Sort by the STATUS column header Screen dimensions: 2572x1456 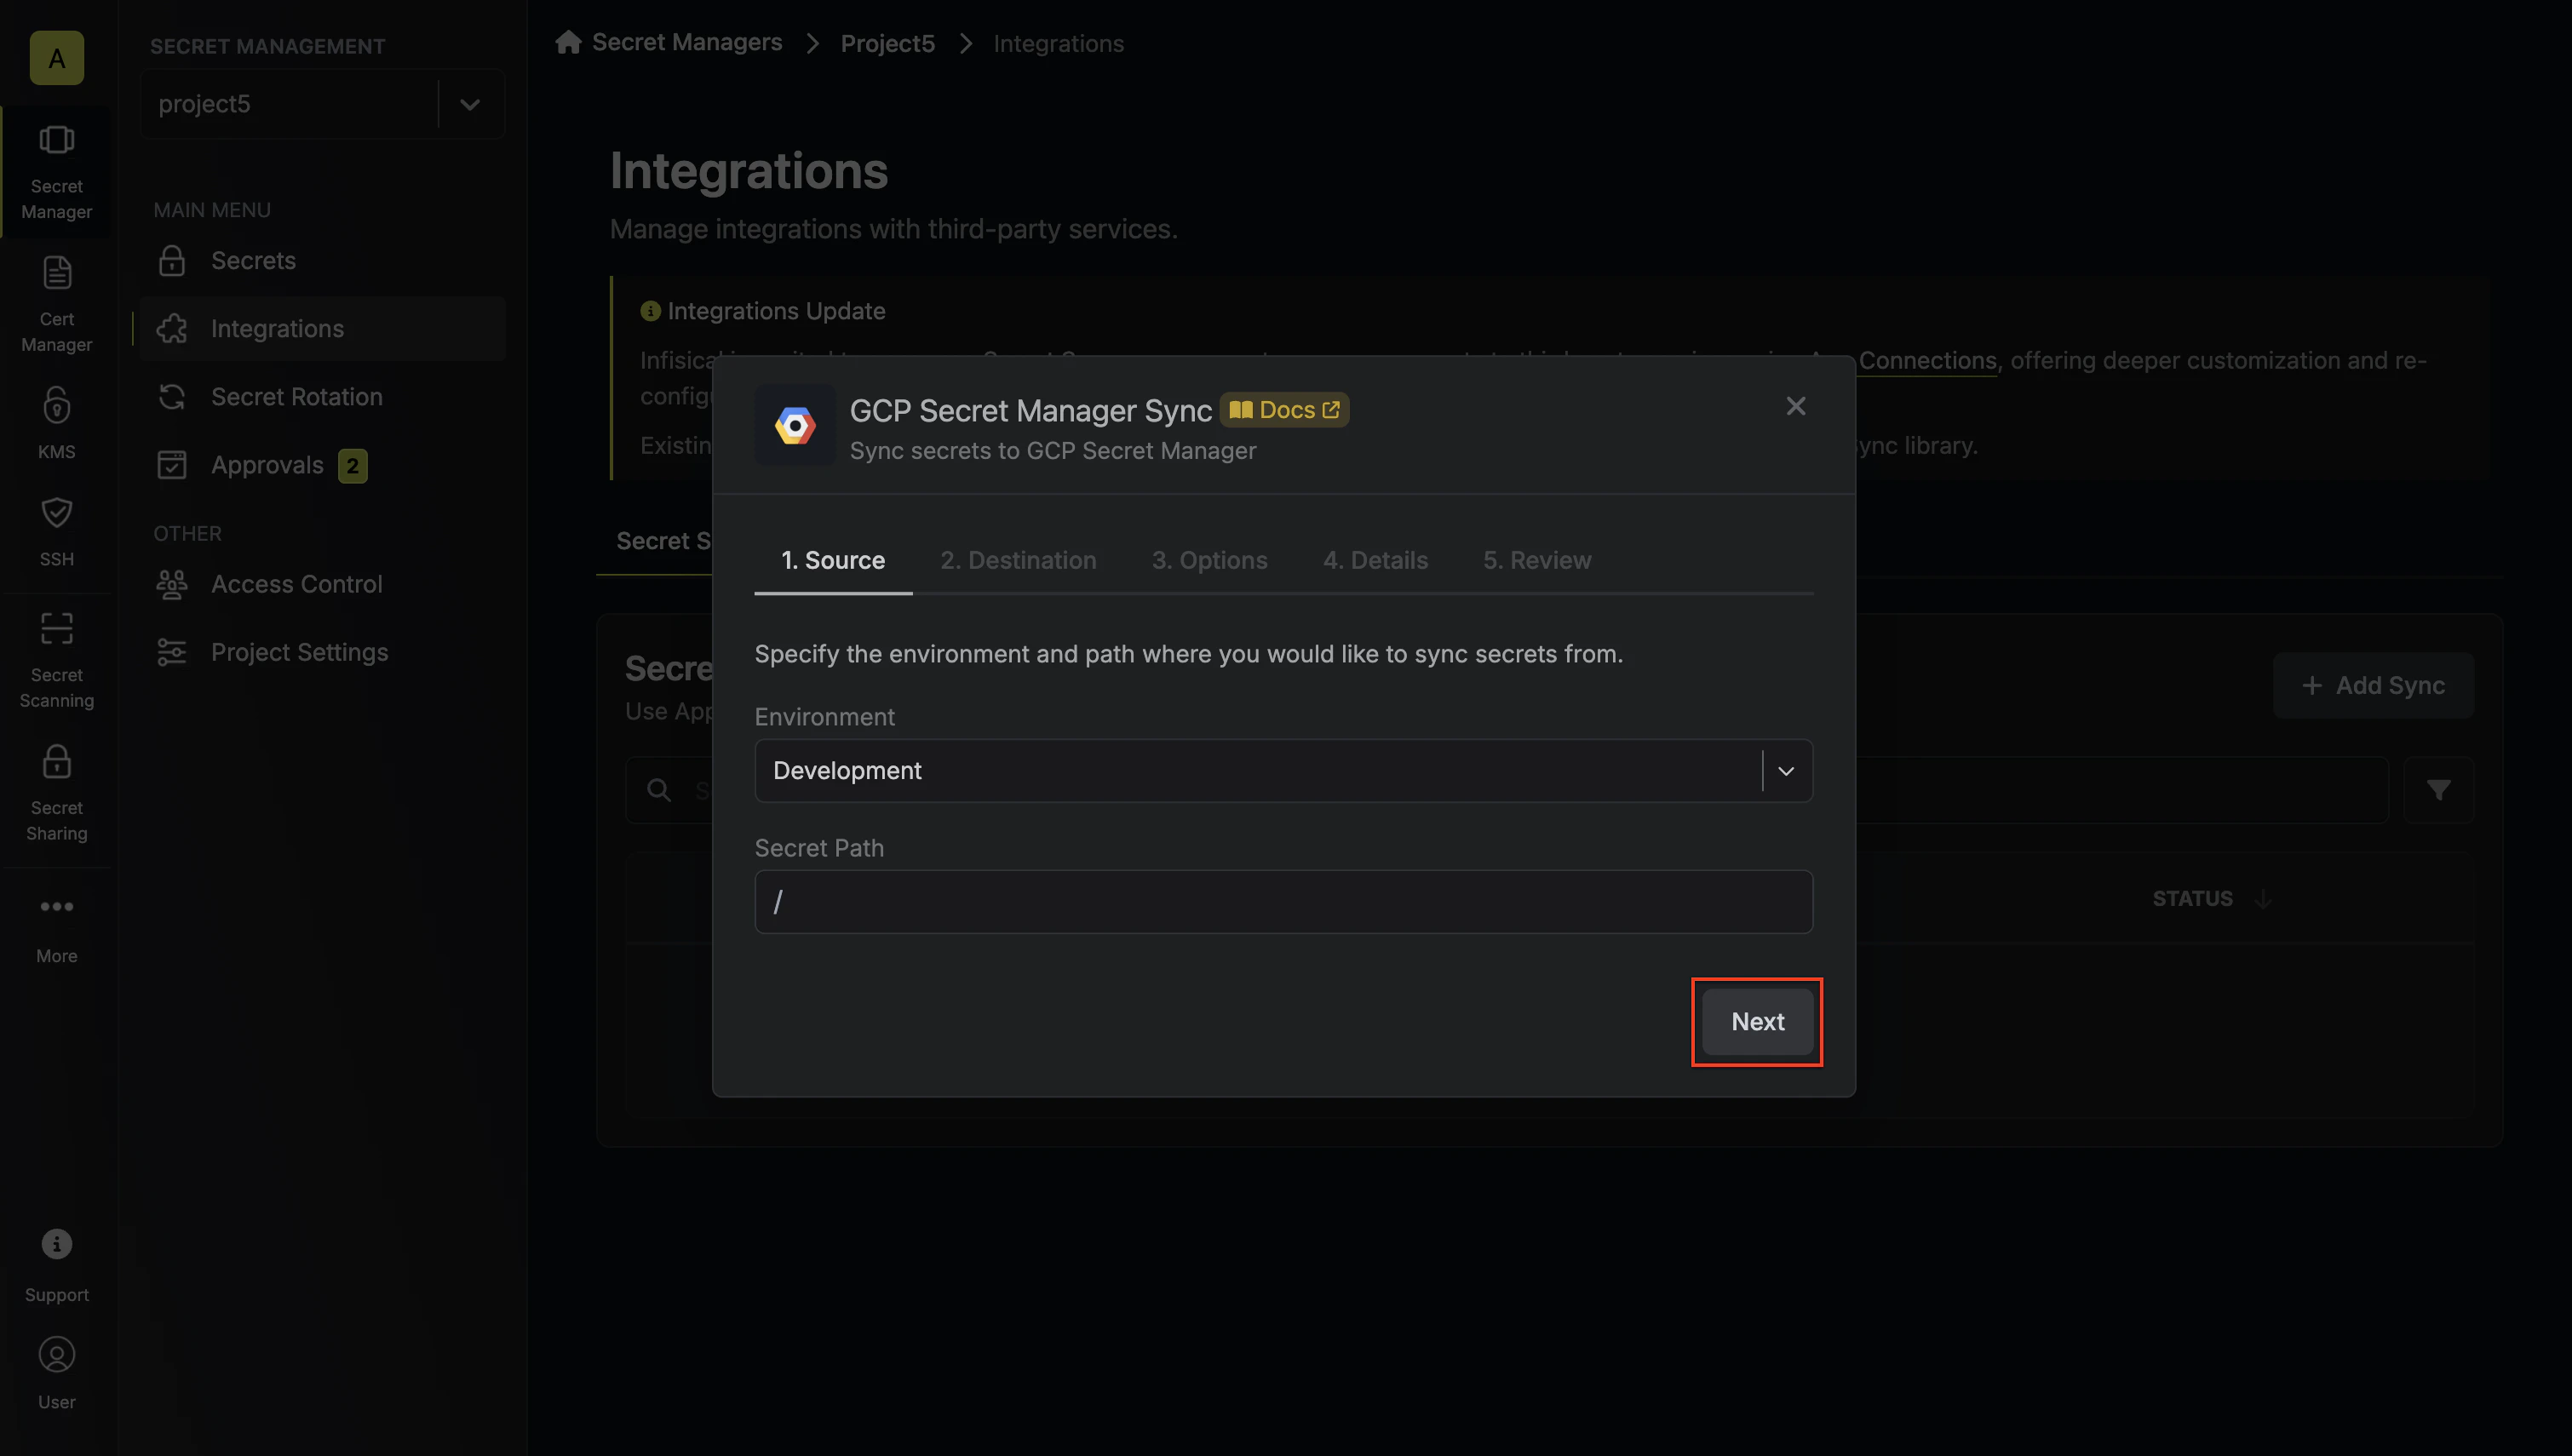point(2211,898)
